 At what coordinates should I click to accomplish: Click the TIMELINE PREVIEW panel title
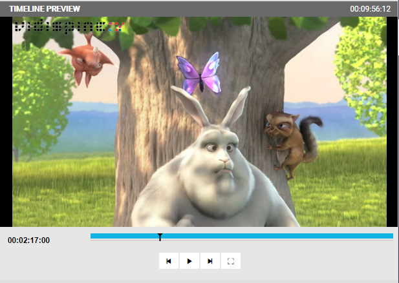[x=45, y=9]
